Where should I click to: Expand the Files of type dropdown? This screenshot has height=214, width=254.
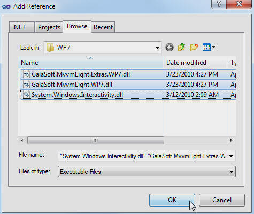231,172
